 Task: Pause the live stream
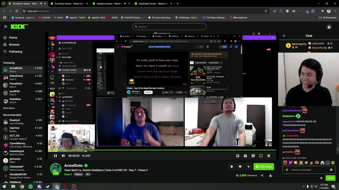(x=55, y=156)
